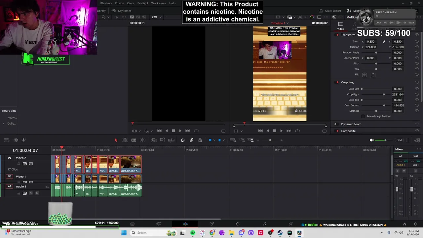Add a blue flag to clip

click(x=210, y=140)
